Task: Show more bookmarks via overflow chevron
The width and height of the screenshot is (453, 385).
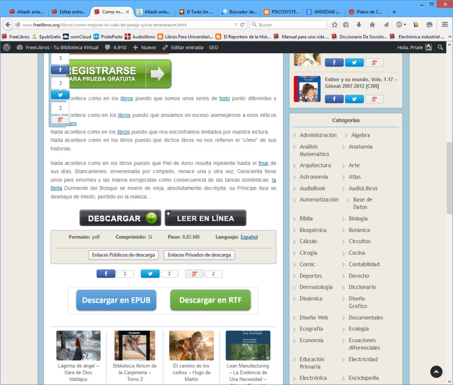Action: pos(447,37)
